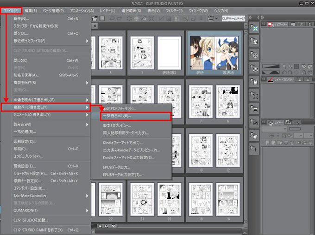Open dropdown arrow beside assets icon

pyautogui.click(x=216, y=18)
